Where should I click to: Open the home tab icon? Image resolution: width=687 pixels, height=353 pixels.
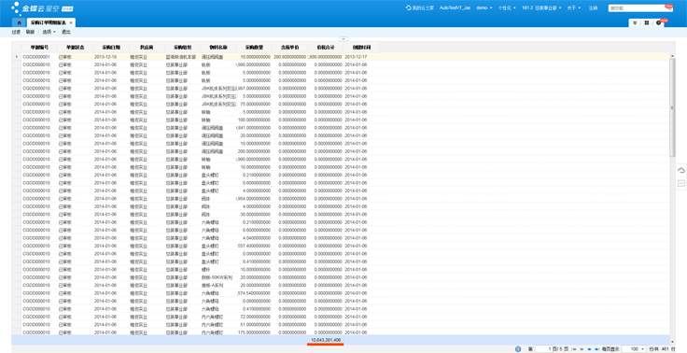(x=19, y=22)
